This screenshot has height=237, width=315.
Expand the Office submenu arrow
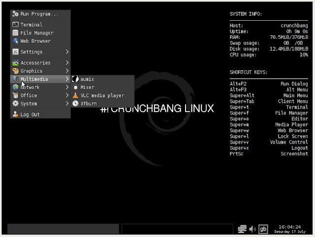coord(67,95)
